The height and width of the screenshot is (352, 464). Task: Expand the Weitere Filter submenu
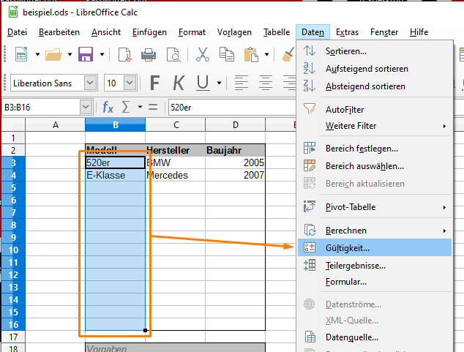375,126
